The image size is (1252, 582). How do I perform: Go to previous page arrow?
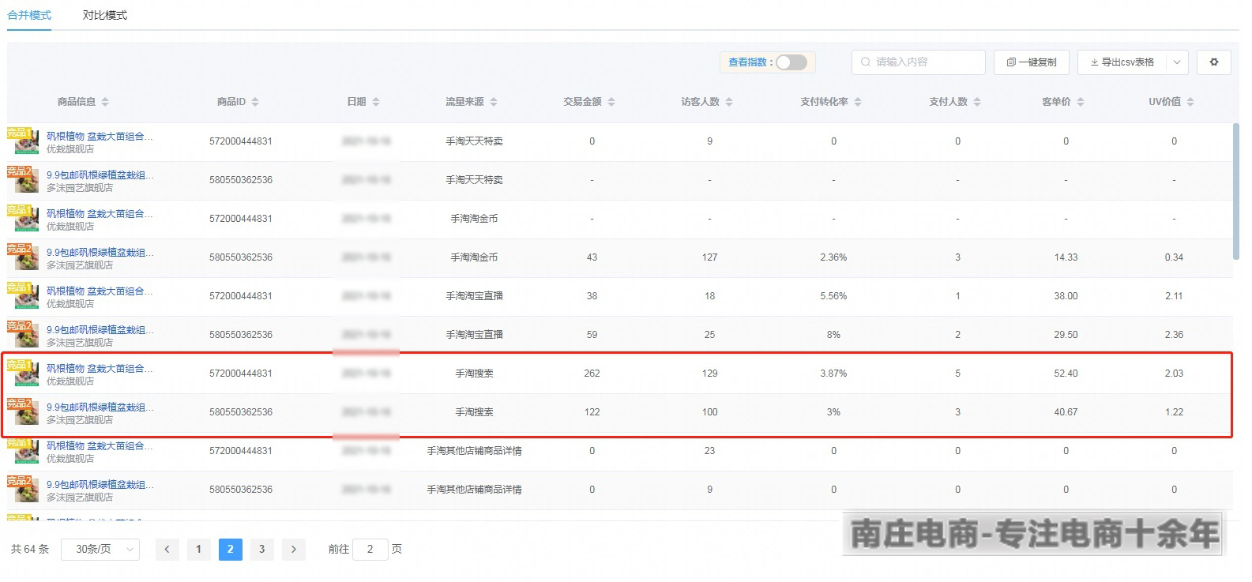[167, 549]
